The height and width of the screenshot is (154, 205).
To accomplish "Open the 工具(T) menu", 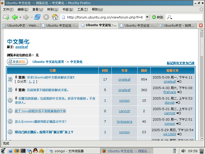I will (83, 9).
